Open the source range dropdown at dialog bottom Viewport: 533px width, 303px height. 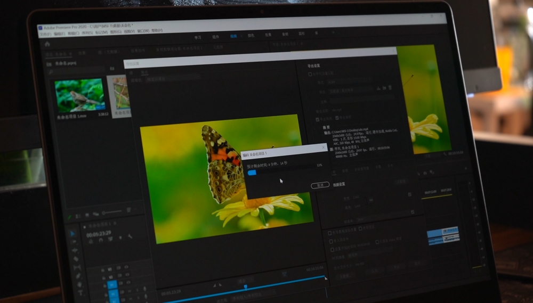(x=253, y=297)
